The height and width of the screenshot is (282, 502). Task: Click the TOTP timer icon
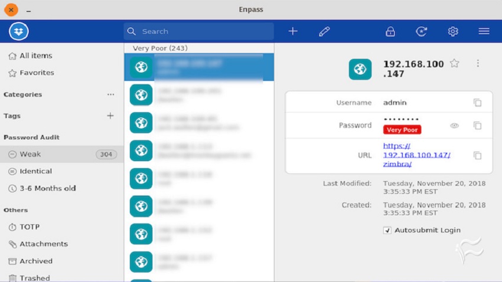point(12,227)
